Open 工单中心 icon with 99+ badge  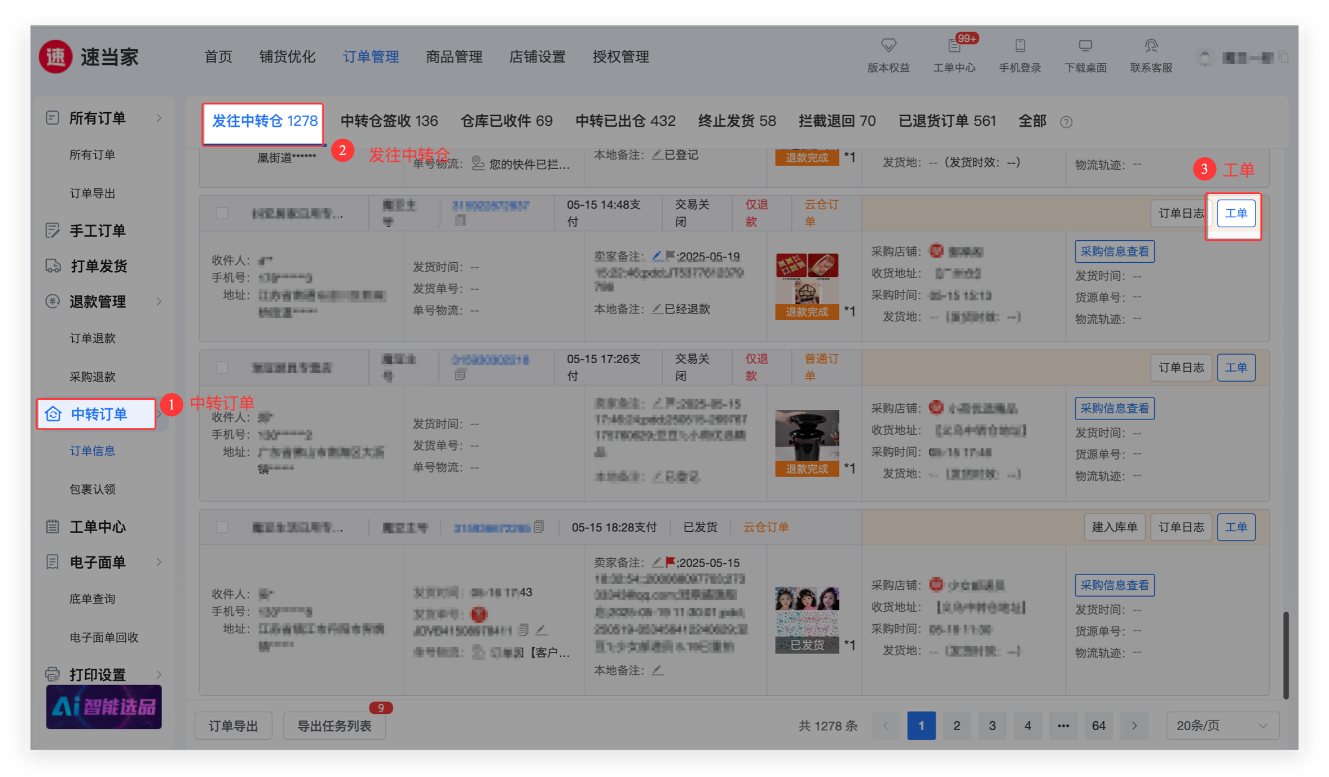pos(954,45)
